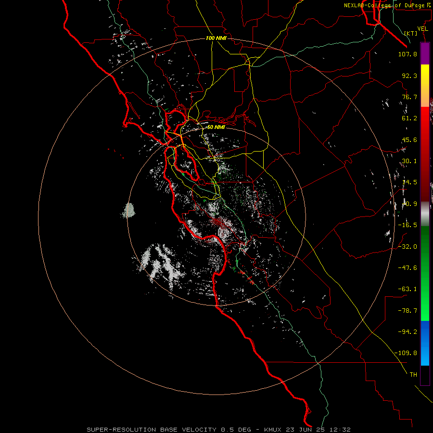Screen dimensions: 433x433
Task: Click the VEL legend title
Action: 422,29
